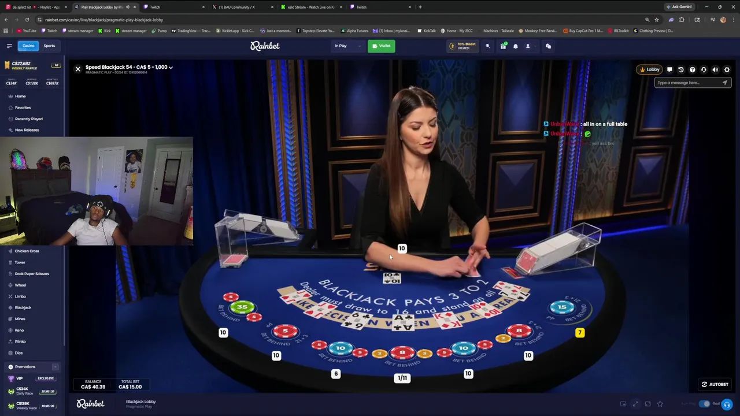Open live support headset icon in game

(704, 69)
